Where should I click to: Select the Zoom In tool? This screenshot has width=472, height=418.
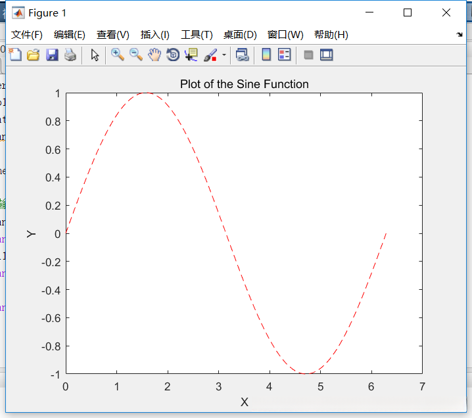(118, 55)
